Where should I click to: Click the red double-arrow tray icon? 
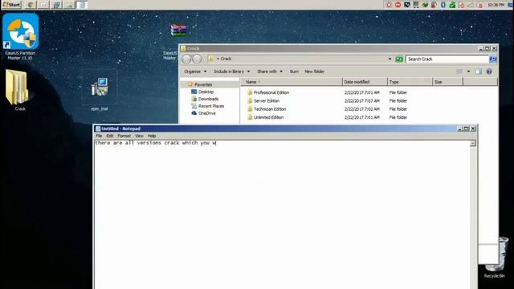tap(398, 5)
